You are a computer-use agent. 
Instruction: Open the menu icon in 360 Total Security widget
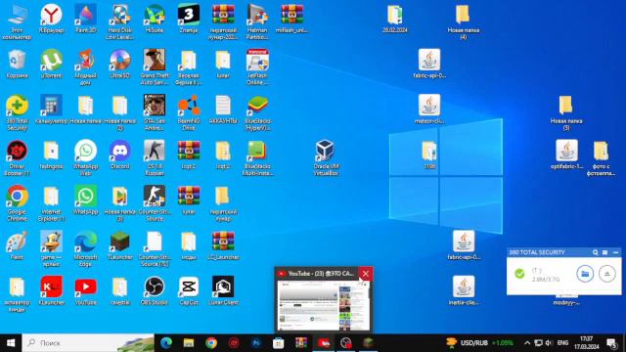[604, 252]
